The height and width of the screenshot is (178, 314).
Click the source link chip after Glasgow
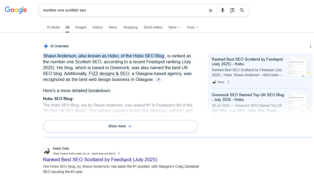(158, 80)
